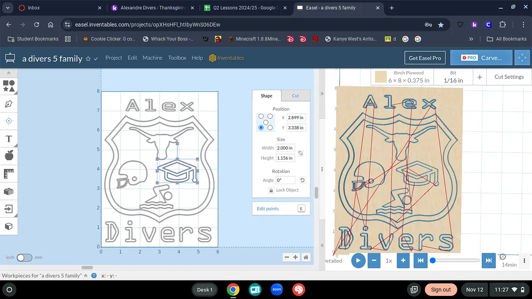This screenshot has height=299, width=532.
Task: Click the aspect ratio lock link icon
Action: pyautogui.click(x=300, y=153)
